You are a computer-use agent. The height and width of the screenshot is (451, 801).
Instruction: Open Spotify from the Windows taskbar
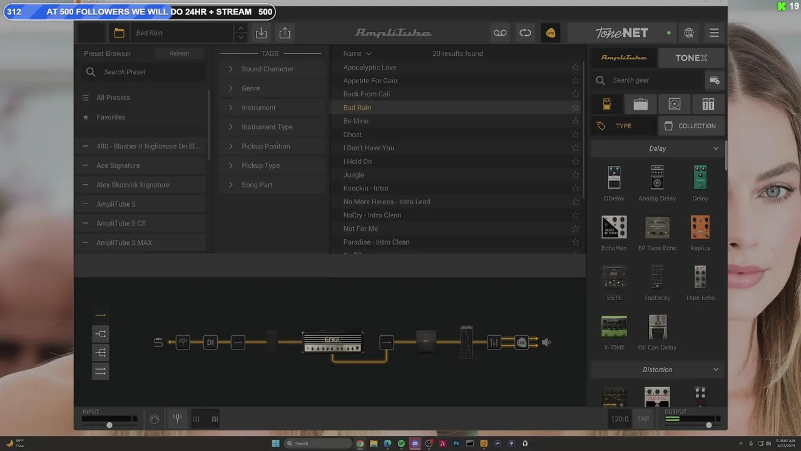401,443
